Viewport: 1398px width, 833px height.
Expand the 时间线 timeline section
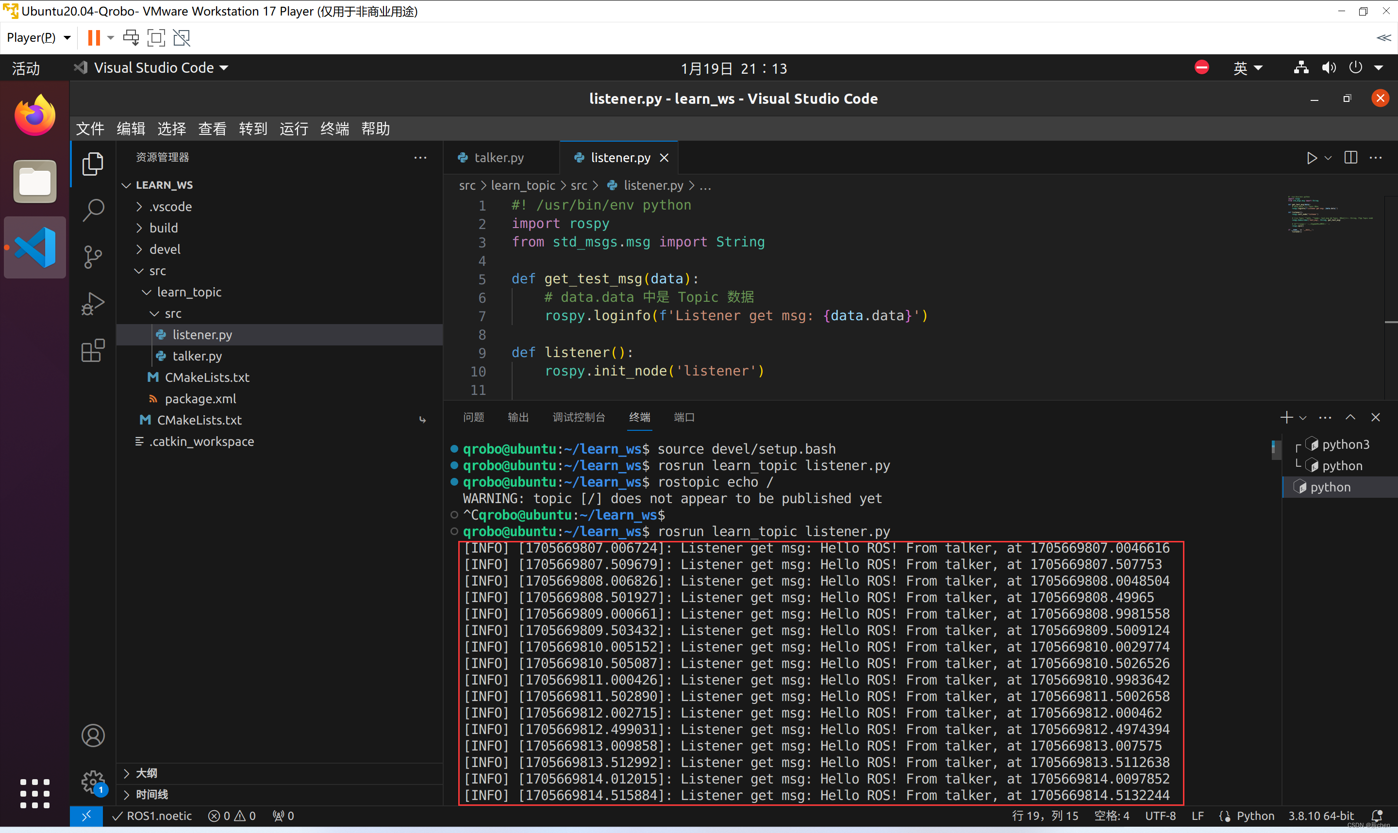[126, 794]
